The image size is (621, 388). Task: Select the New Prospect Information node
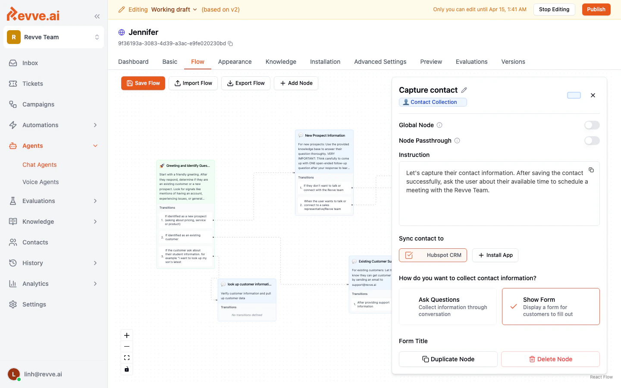(x=324, y=172)
